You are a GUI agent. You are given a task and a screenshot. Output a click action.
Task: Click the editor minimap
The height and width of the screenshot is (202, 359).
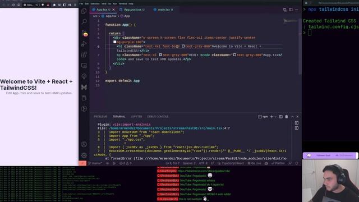(x=291, y=21)
